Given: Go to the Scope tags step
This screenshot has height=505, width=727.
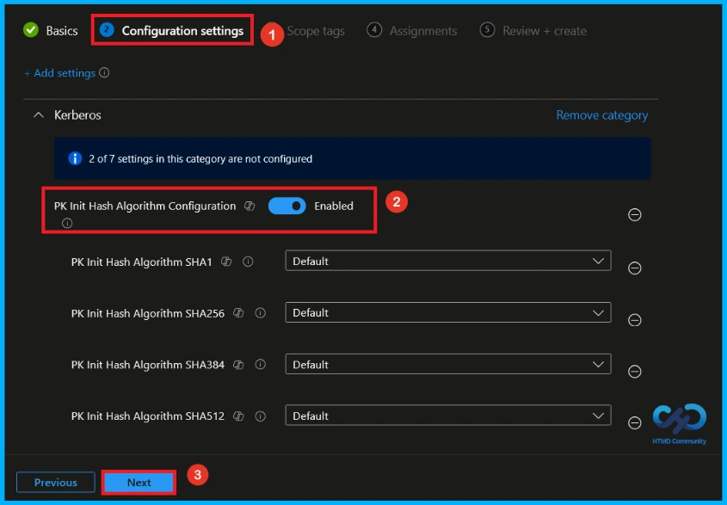Looking at the screenshot, I should pyautogui.click(x=315, y=31).
